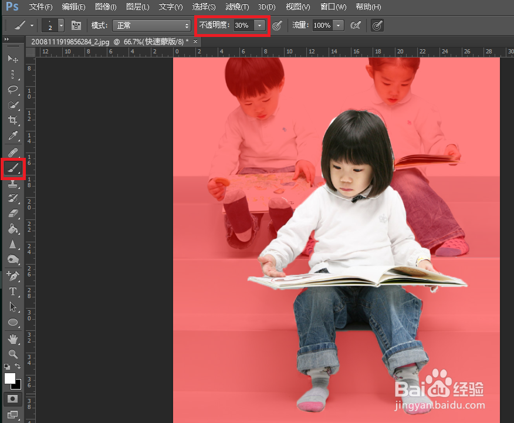Open the 选择(S) menu

(204, 6)
